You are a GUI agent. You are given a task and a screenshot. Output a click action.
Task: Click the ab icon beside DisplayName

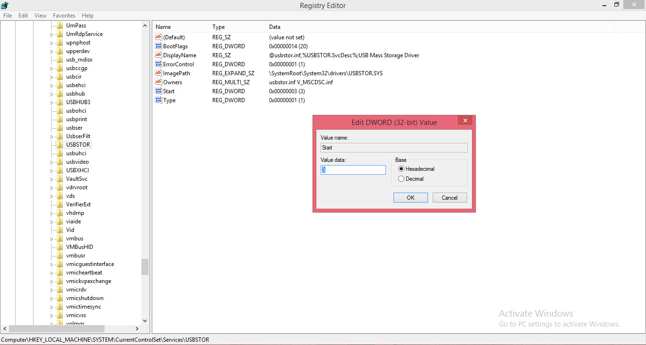(x=158, y=55)
